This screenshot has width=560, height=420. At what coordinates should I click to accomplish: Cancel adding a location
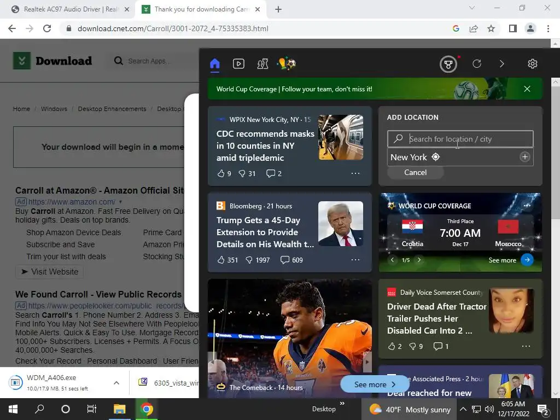coord(416,172)
